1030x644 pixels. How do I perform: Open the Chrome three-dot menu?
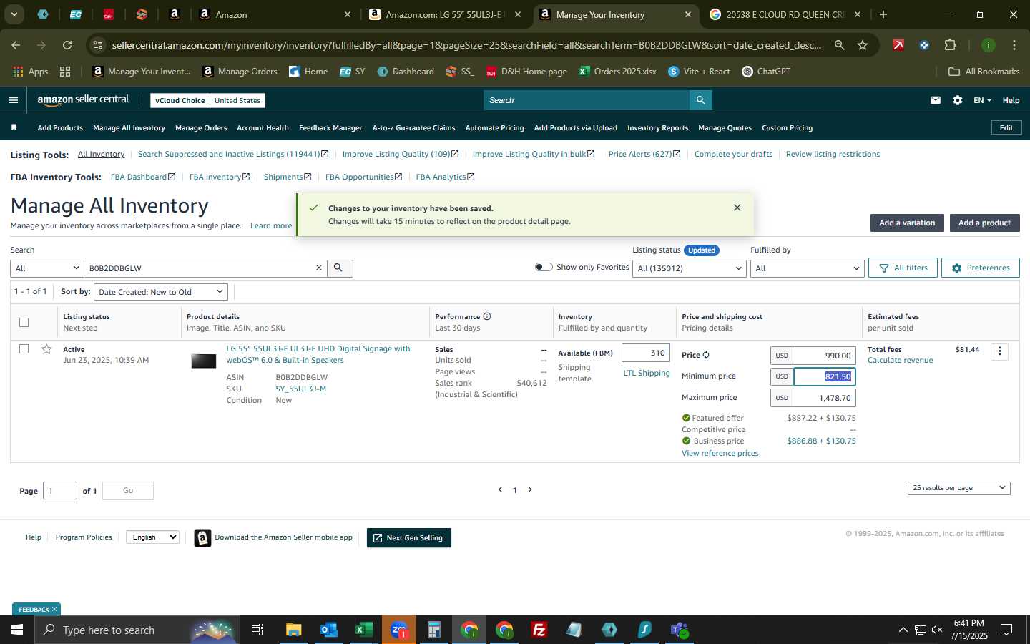[x=1014, y=45]
